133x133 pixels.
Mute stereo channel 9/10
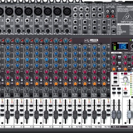click(79, 95)
